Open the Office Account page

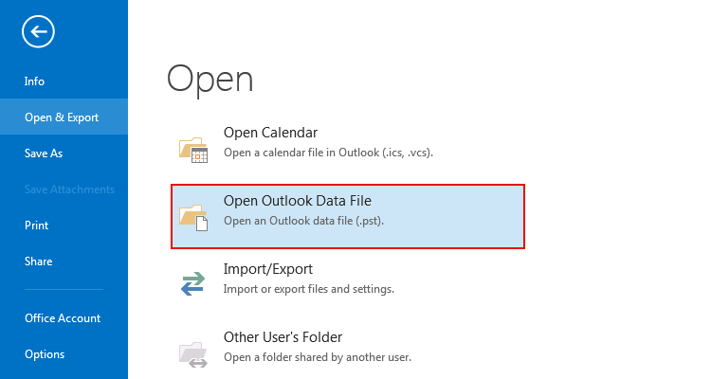(x=63, y=318)
